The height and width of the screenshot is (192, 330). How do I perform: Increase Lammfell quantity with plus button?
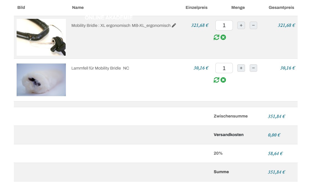point(241,68)
